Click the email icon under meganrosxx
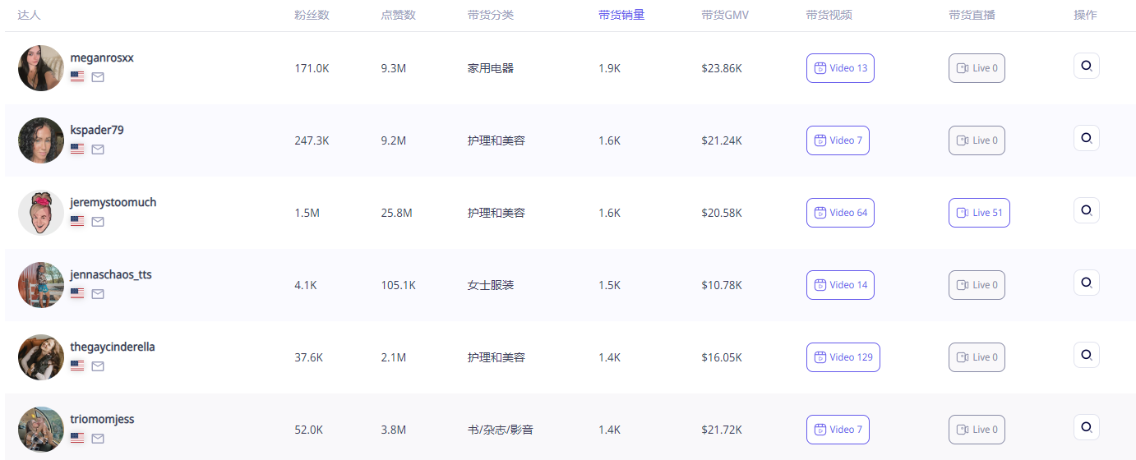1136x460 pixels. (x=98, y=77)
